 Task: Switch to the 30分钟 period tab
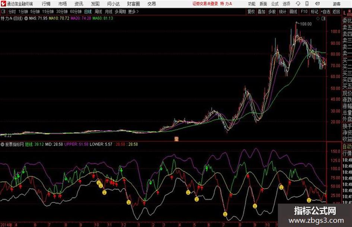click(62, 12)
